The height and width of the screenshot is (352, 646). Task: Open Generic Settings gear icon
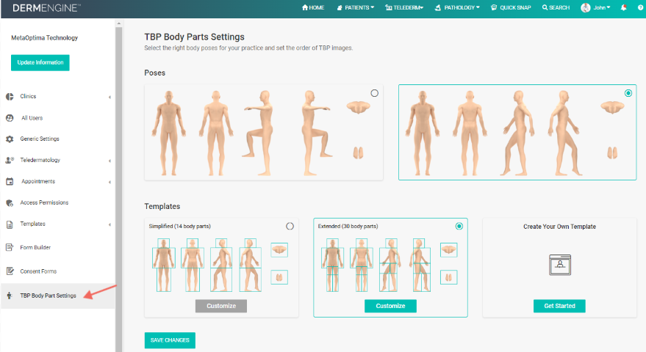pos(10,139)
